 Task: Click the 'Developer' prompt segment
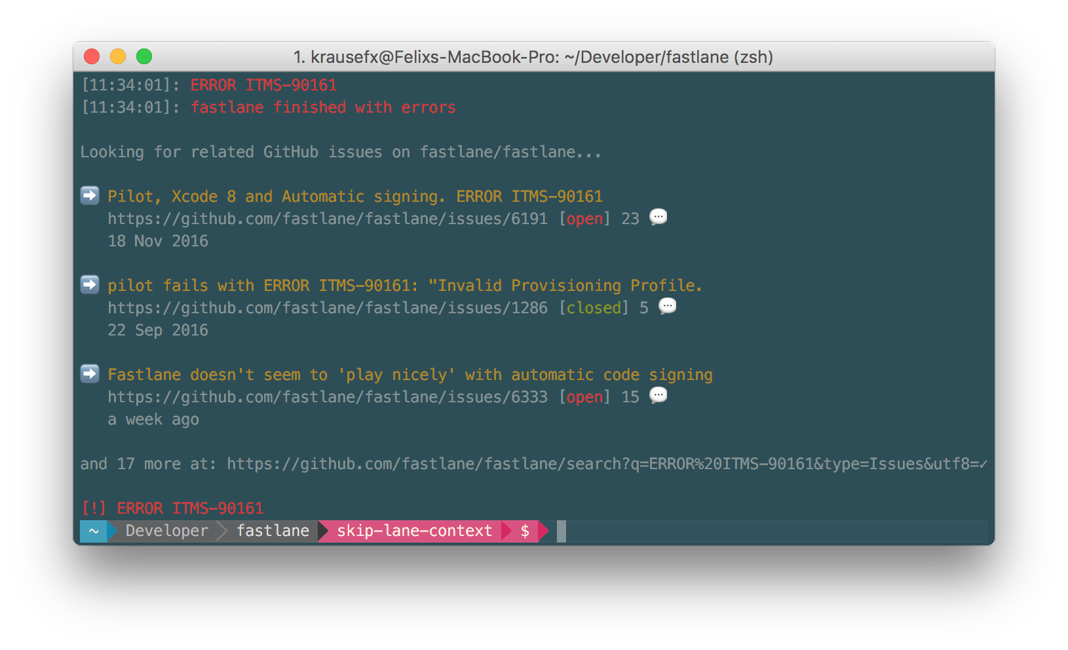tap(166, 531)
